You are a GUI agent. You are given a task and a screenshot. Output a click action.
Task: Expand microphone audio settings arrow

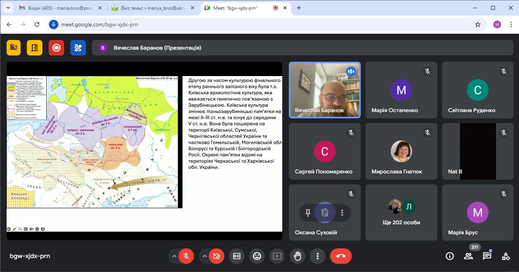point(174,256)
